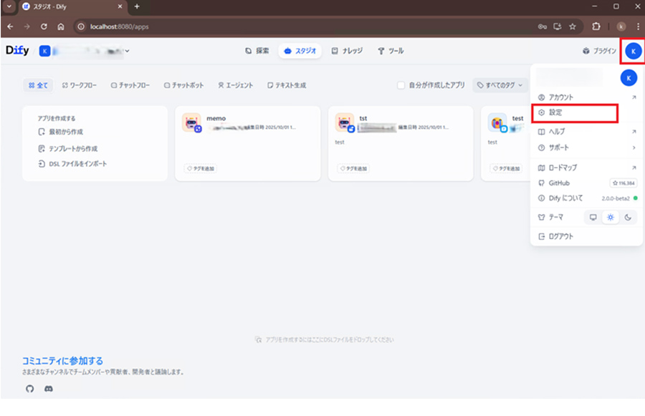645x416 pixels.
Task: Select 設定 from the account menu
Action: pyautogui.click(x=555, y=113)
